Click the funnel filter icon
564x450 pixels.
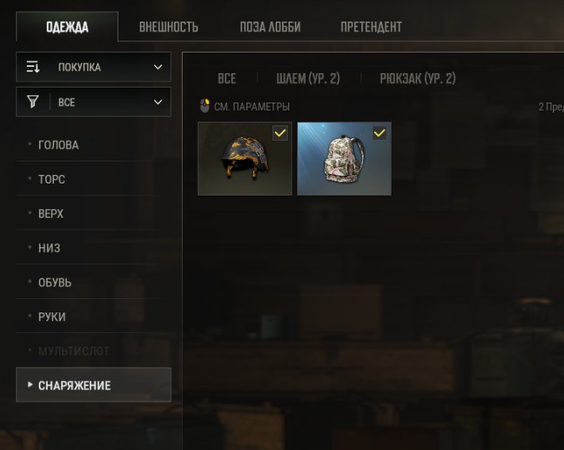coord(33,102)
